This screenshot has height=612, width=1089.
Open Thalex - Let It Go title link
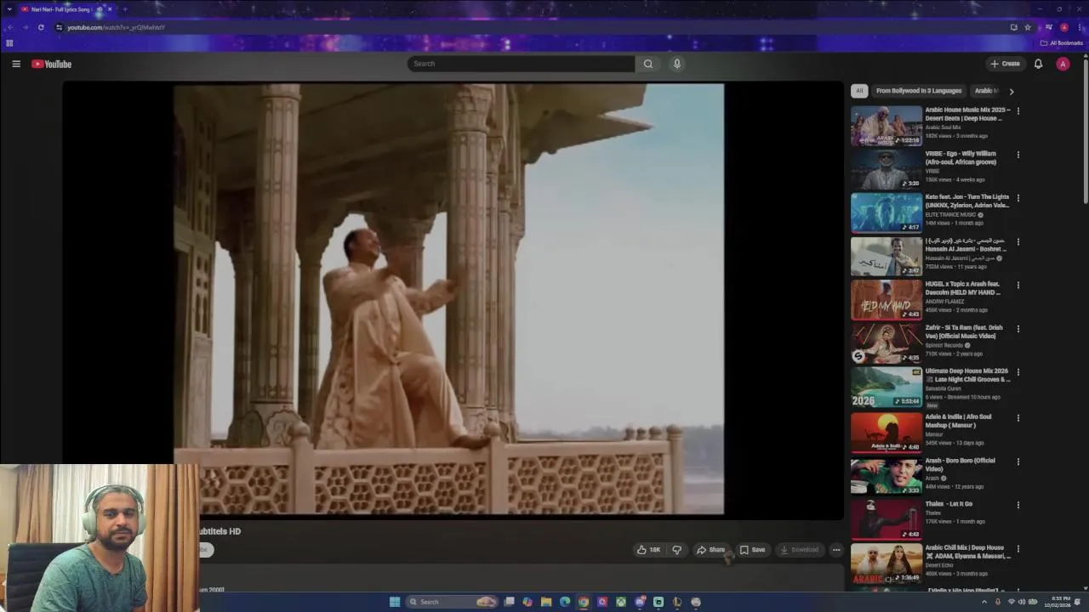point(949,504)
